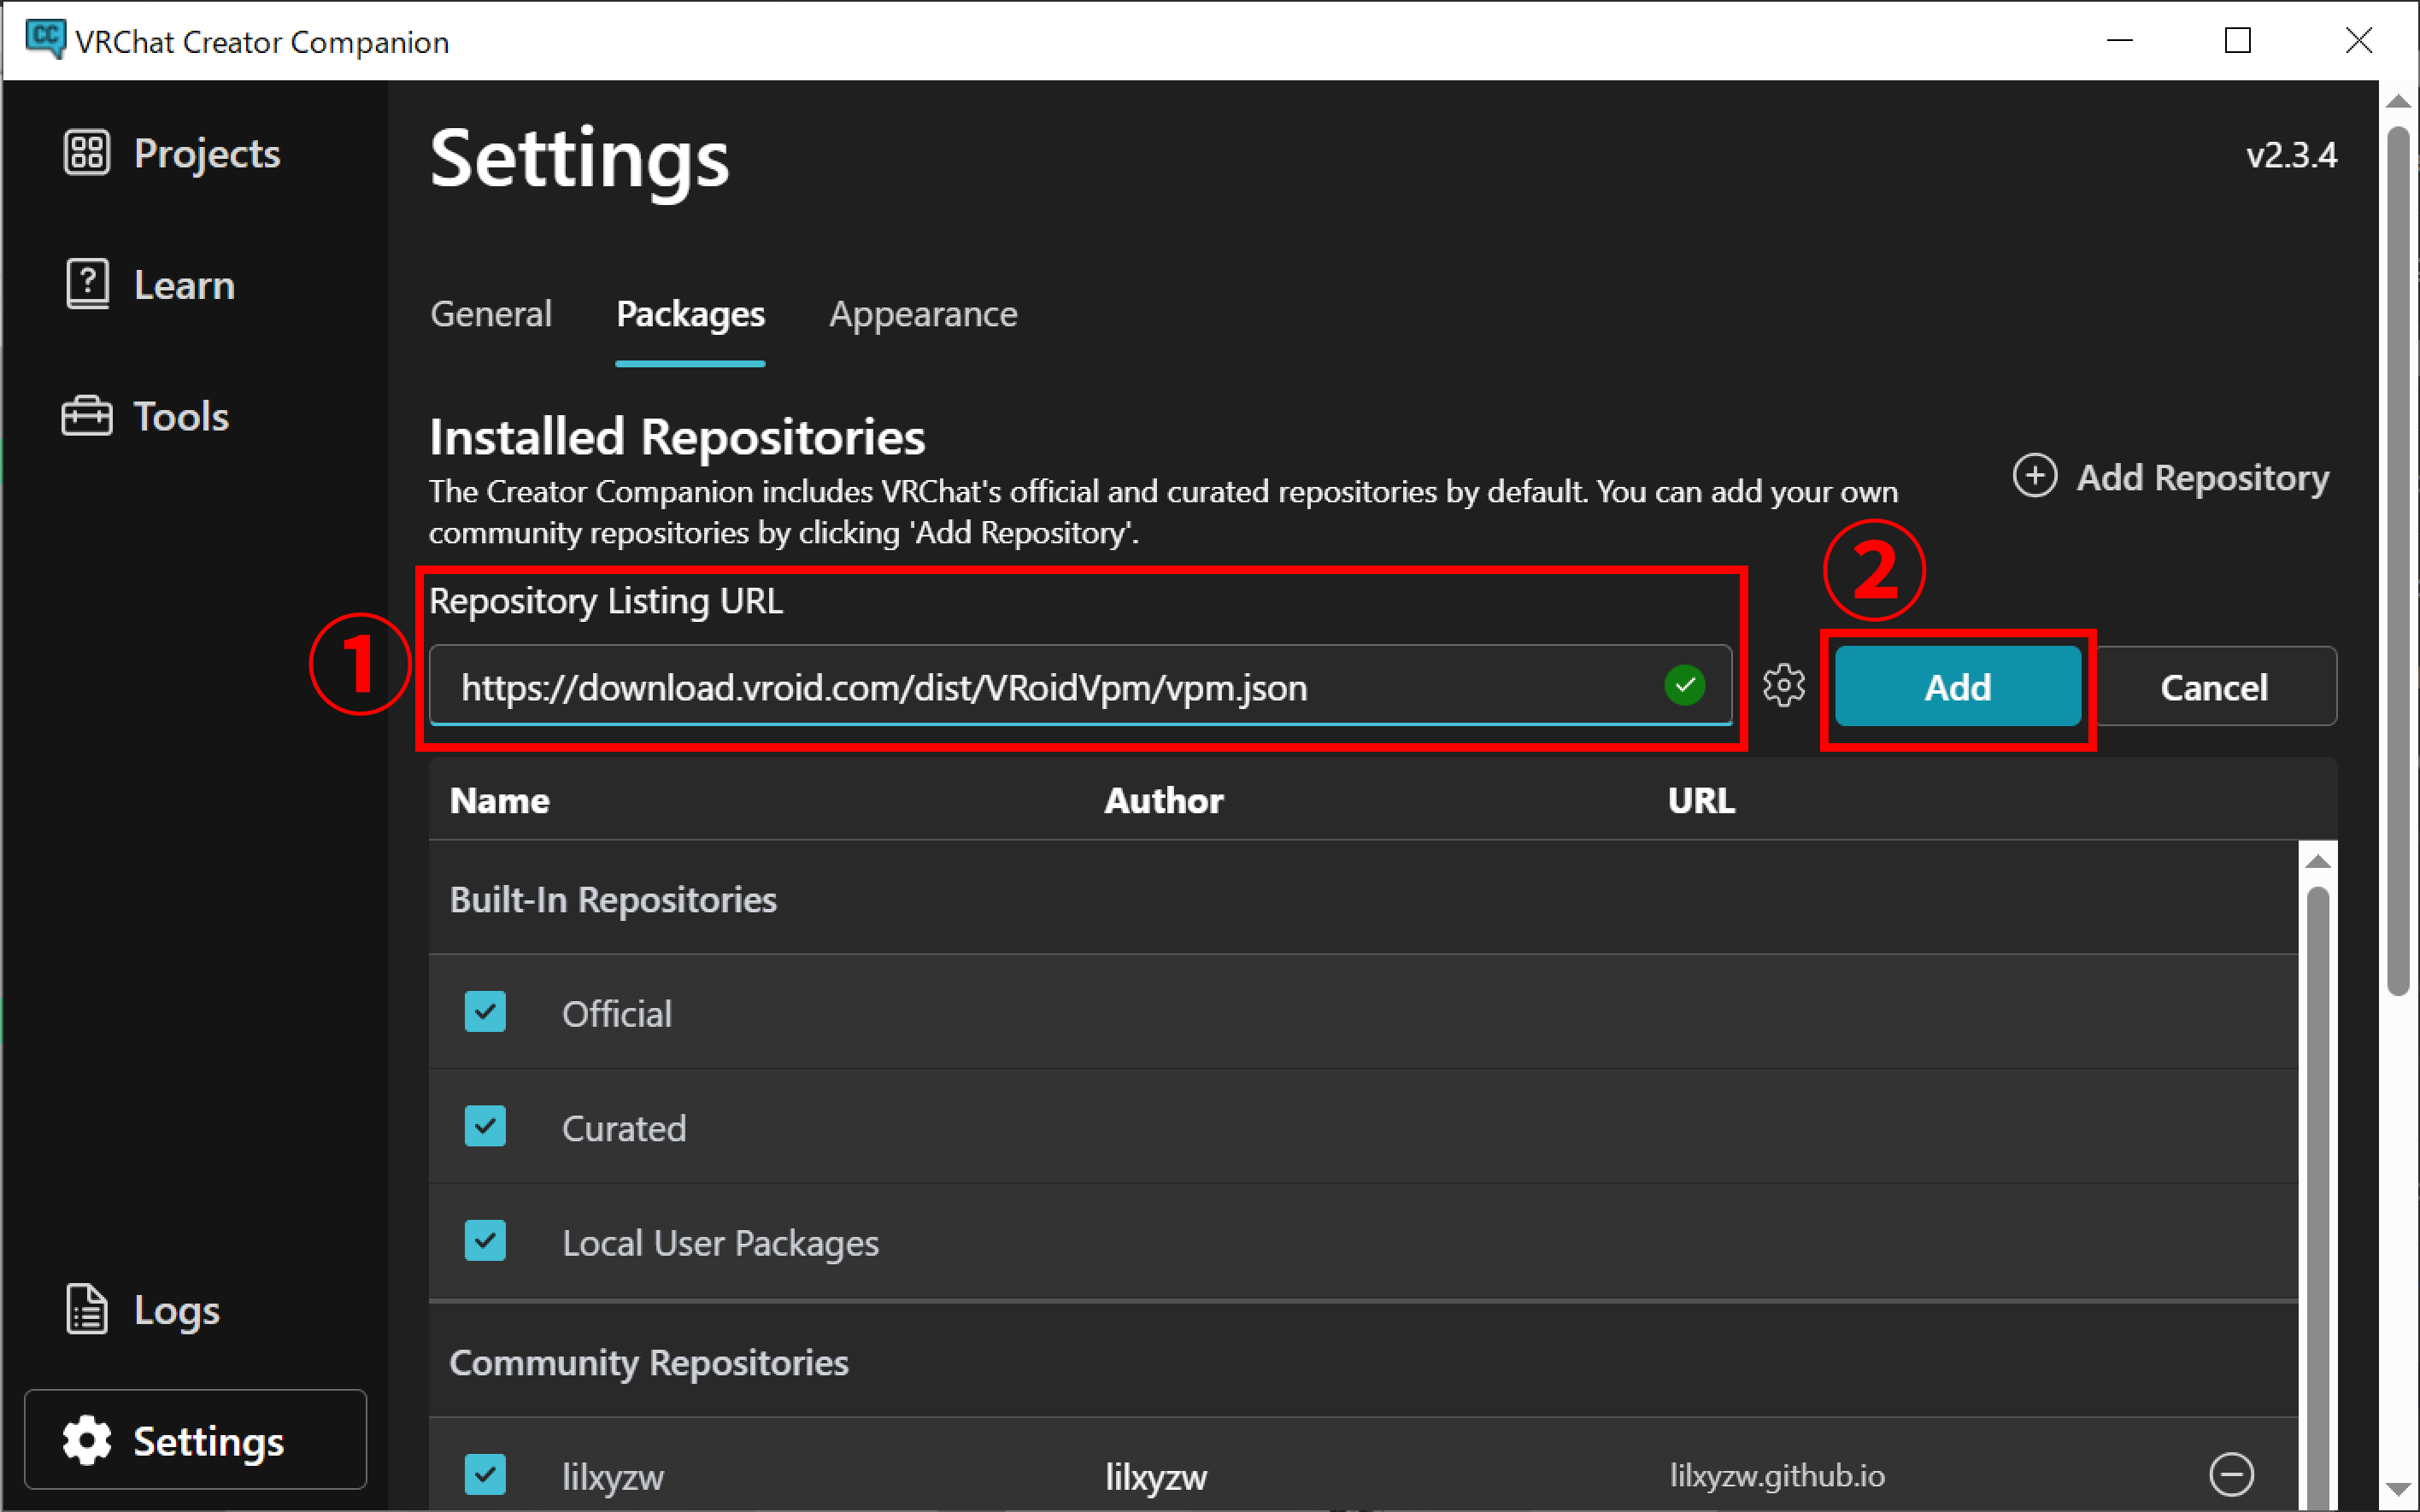Click repository list scroll-up arrow

[2317, 862]
